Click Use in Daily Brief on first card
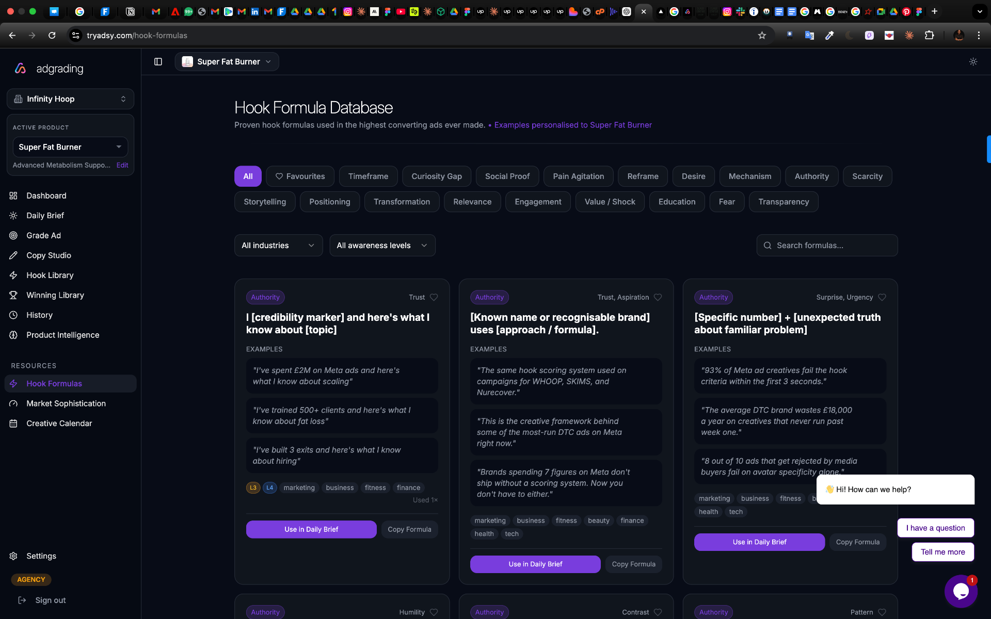991x619 pixels. pyautogui.click(x=311, y=529)
